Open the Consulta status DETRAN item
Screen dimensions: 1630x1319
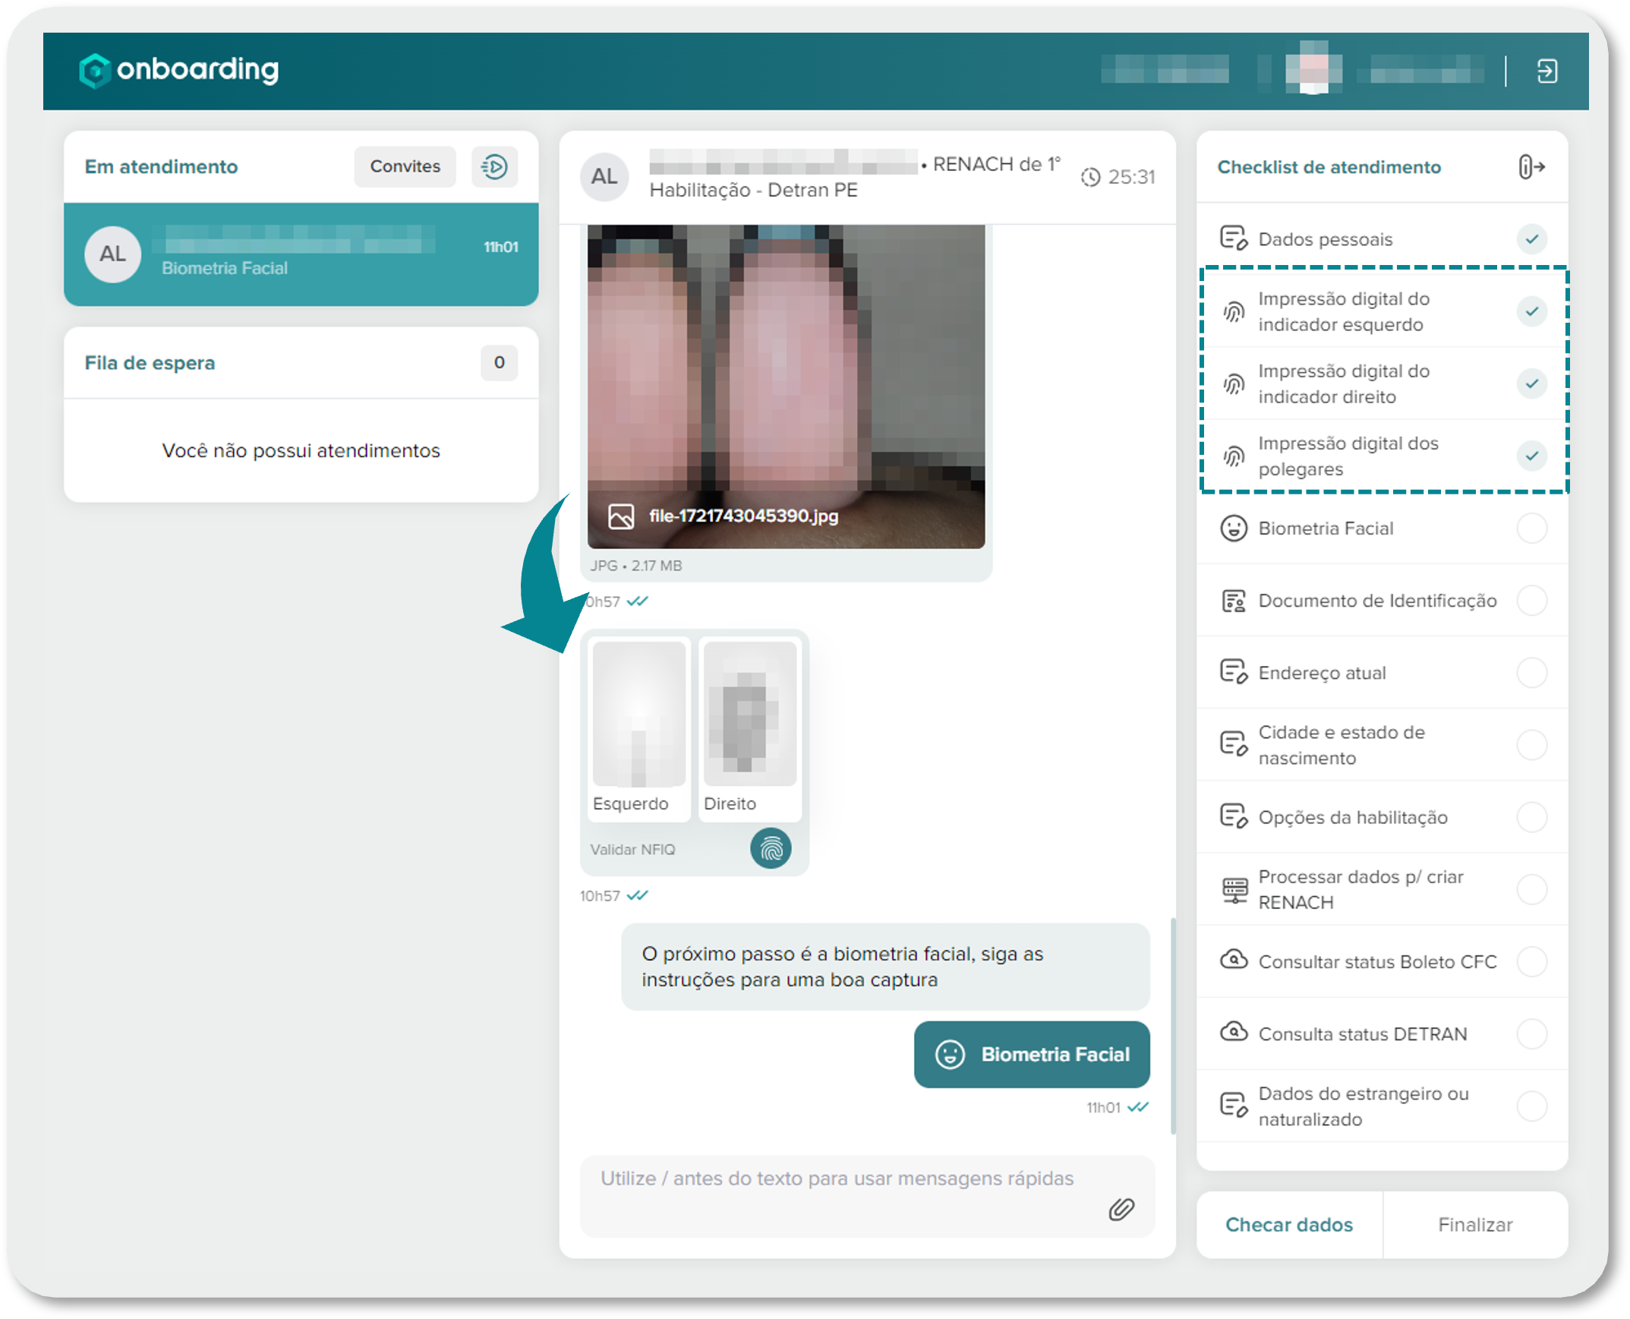pyautogui.click(x=1362, y=1034)
